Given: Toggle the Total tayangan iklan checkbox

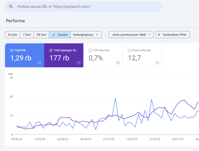Looking at the screenshot, I should pos(51,50).
